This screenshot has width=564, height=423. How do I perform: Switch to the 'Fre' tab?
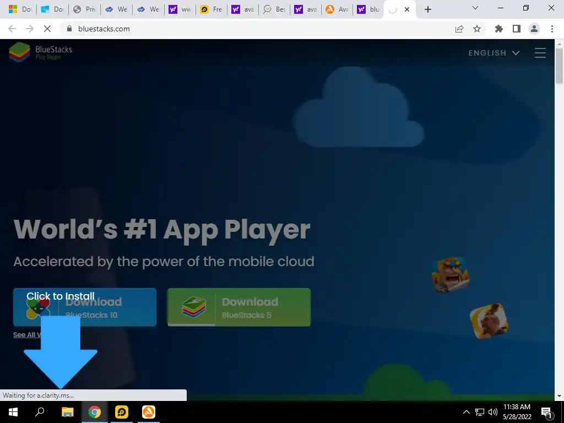click(211, 9)
